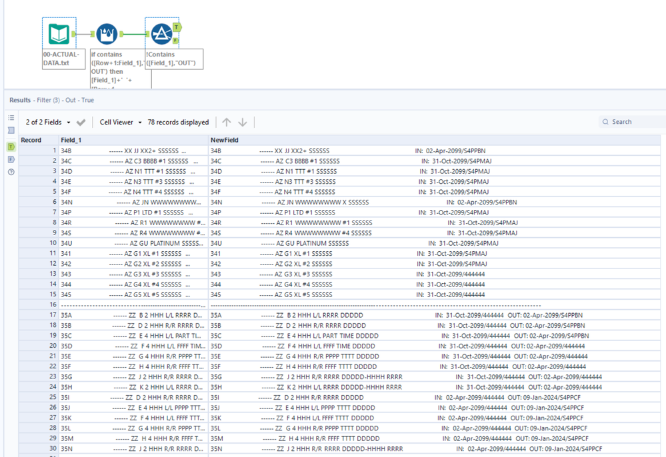This screenshot has height=457, width=666.
Task: Click Field_1 cell starting with 35K
Action: (134, 418)
